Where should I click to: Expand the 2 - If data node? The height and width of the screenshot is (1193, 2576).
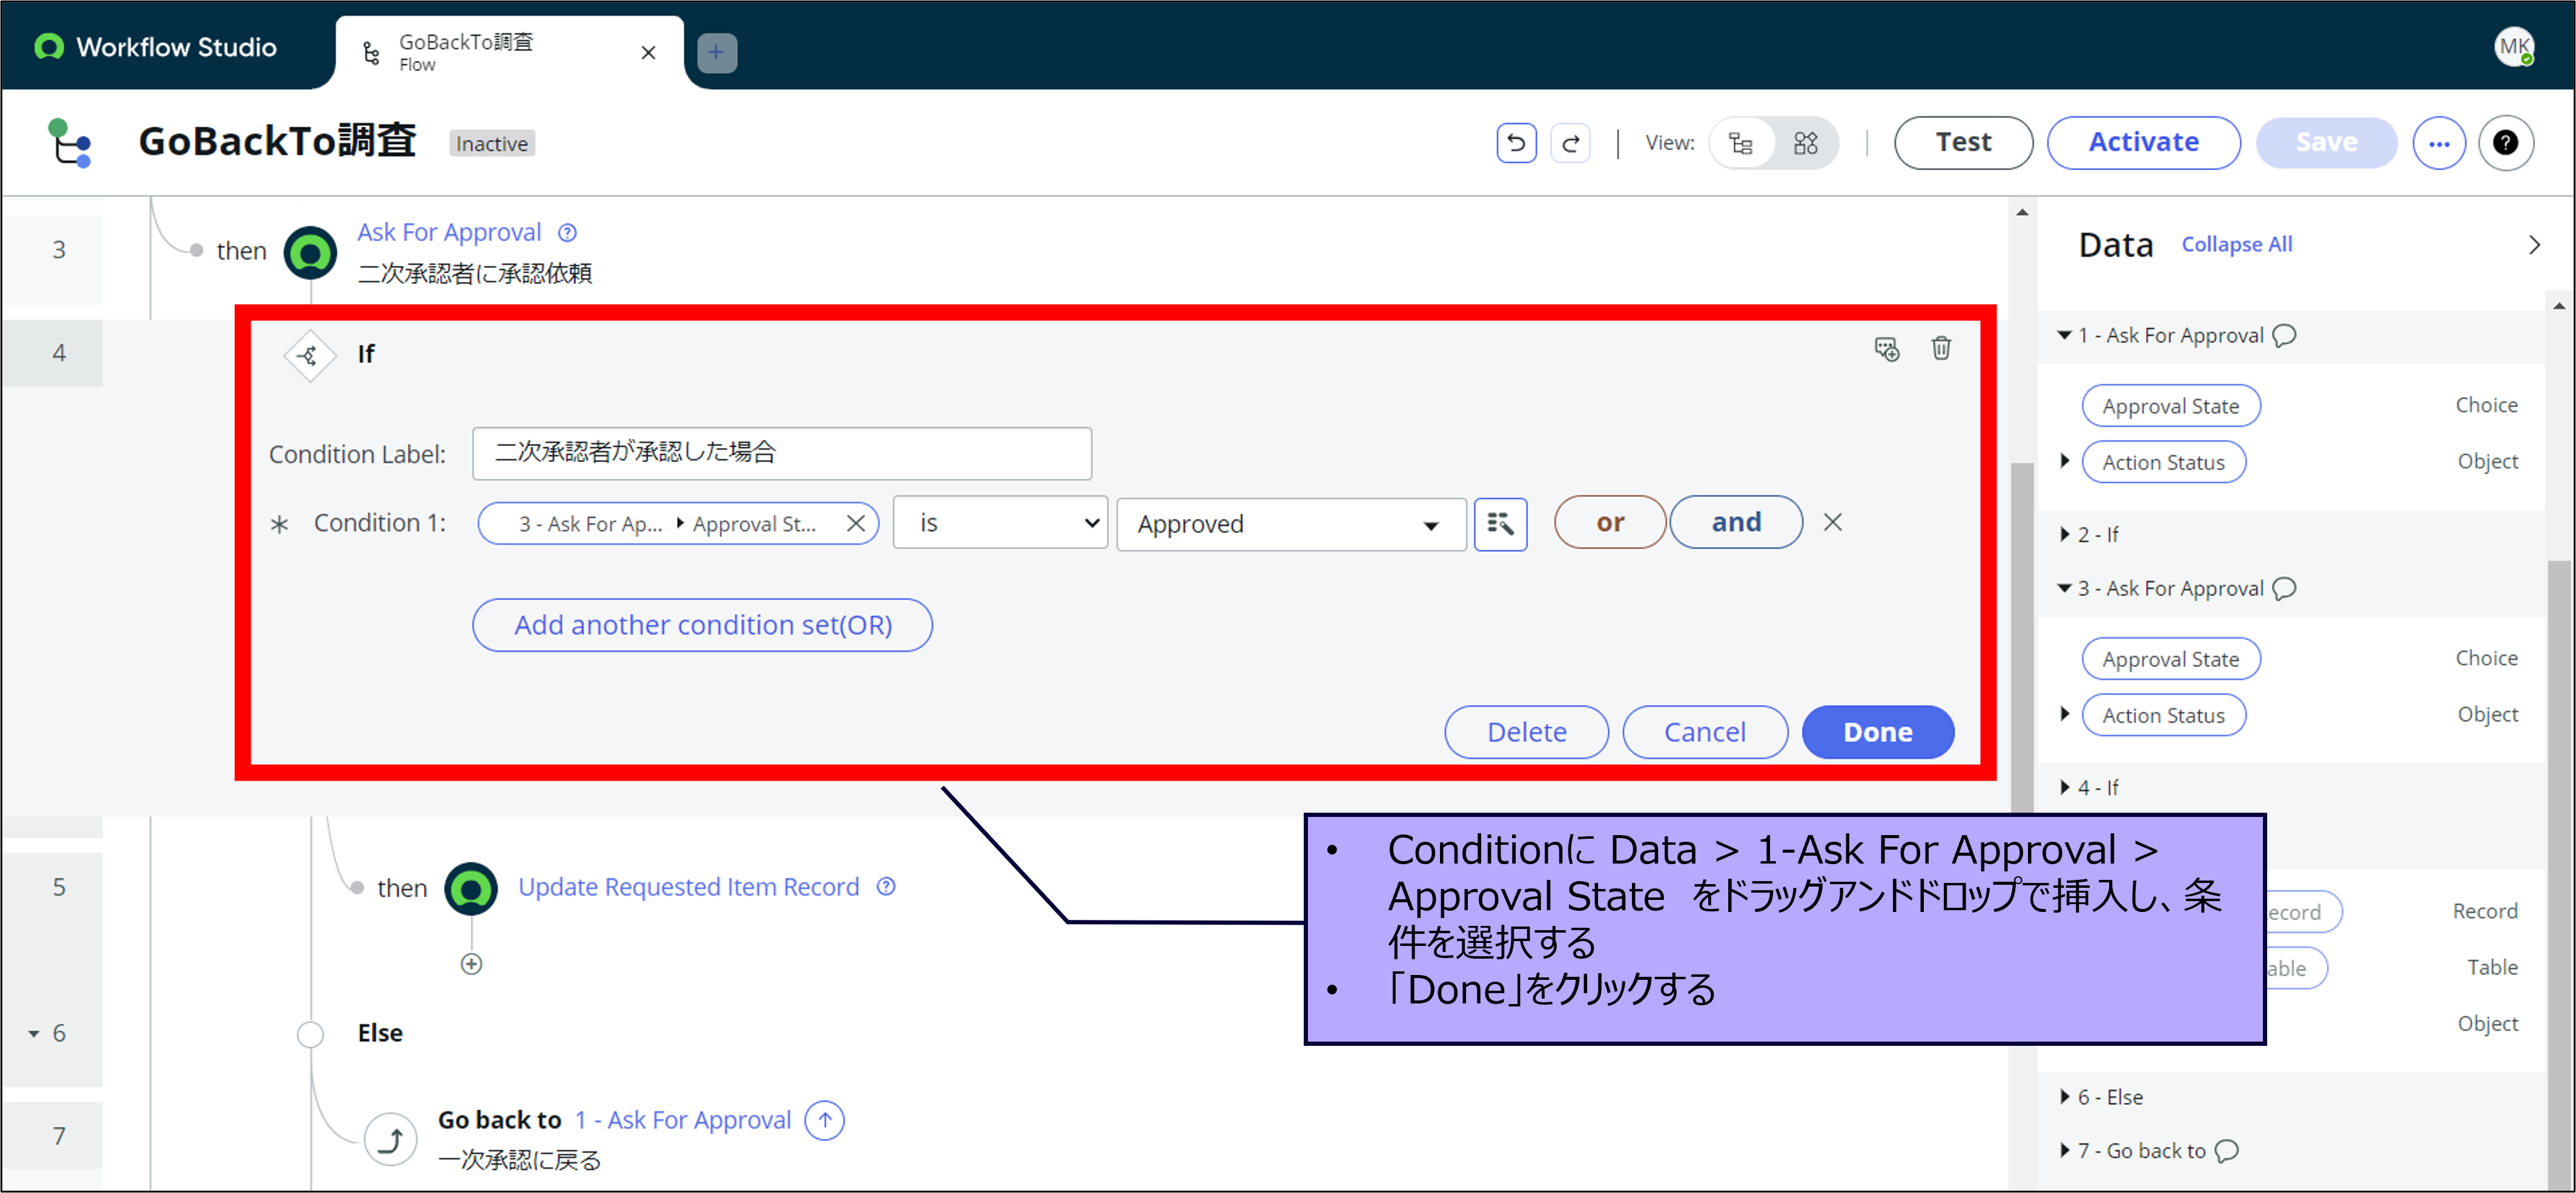click(2066, 535)
